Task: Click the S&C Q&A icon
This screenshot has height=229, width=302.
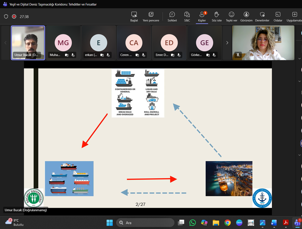Action: click(x=187, y=16)
